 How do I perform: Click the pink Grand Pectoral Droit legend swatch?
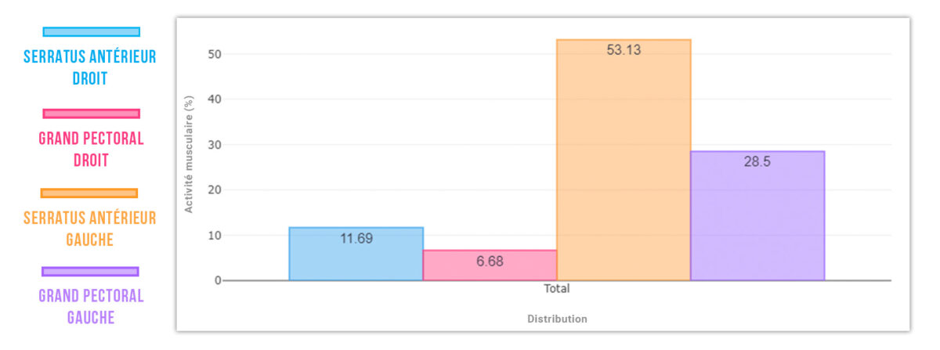click(x=92, y=114)
